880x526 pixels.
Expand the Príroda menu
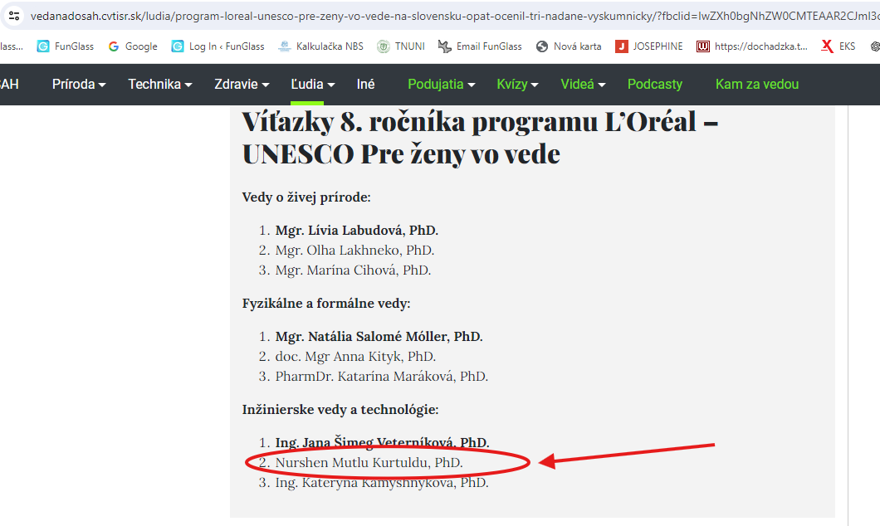point(79,84)
